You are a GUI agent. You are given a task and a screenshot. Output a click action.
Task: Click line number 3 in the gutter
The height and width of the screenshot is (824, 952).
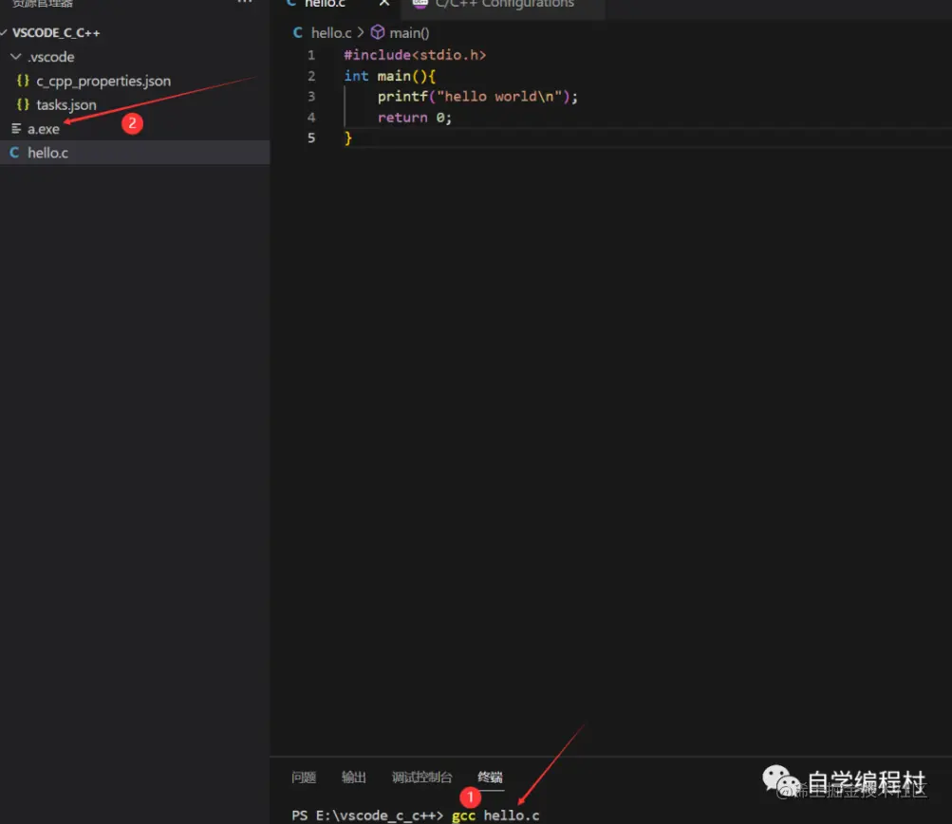311,97
